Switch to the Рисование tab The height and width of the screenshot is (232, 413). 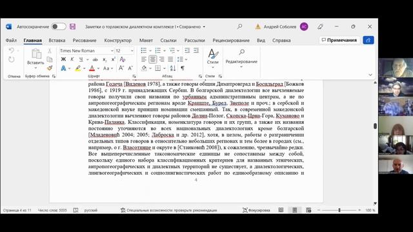point(85,40)
